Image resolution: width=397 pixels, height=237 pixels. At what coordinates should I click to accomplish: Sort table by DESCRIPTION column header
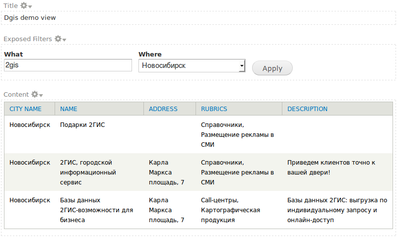point(307,109)
